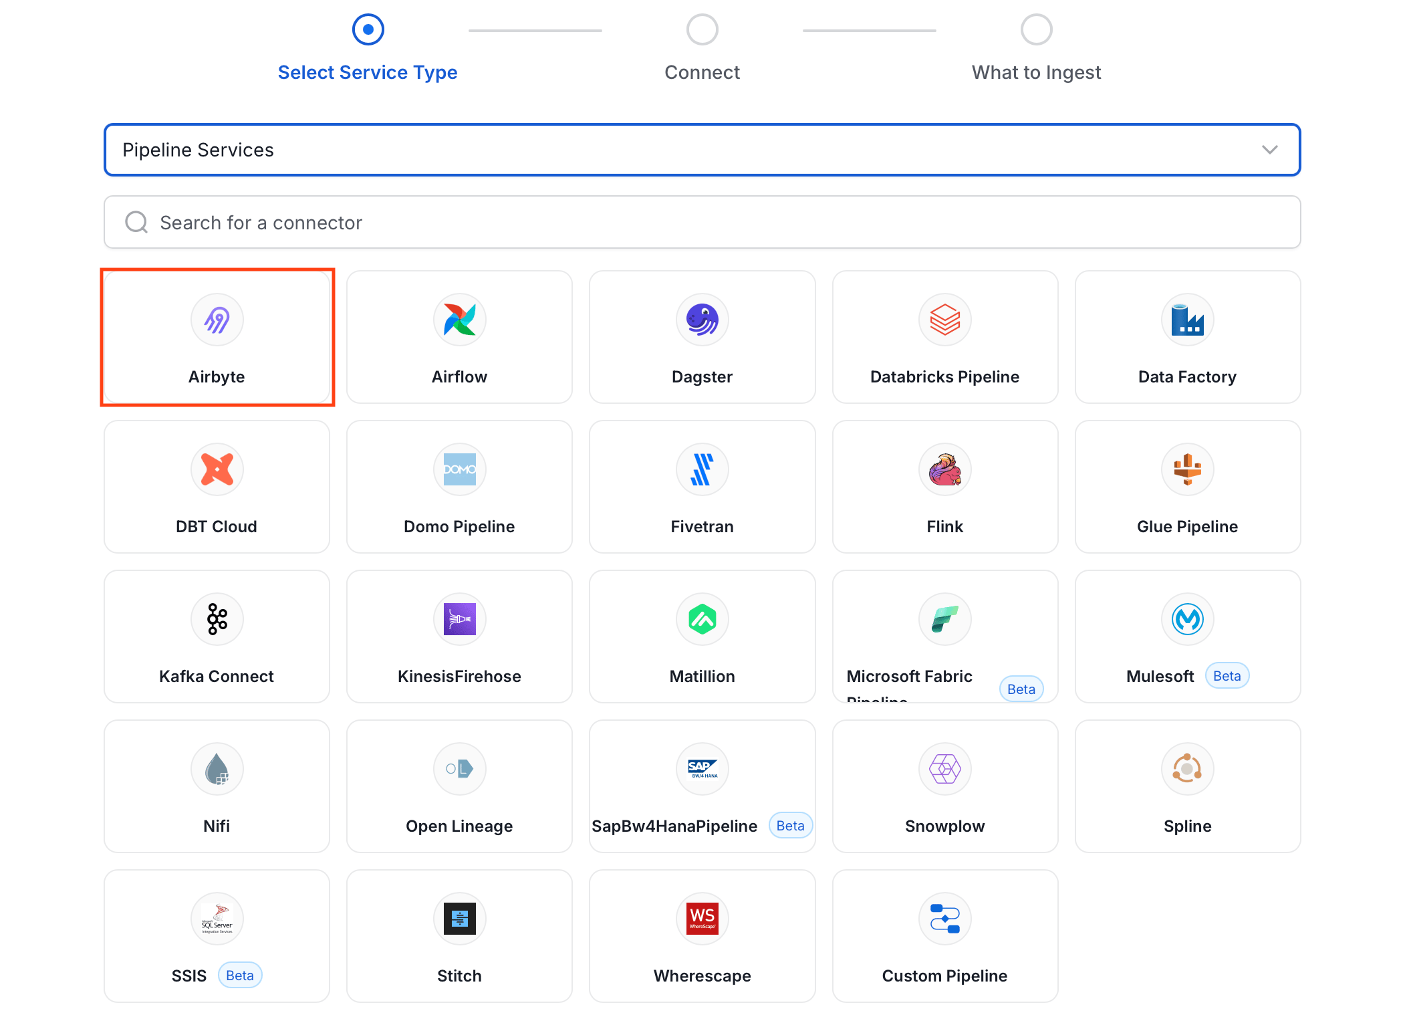This screenshot has height=1027, width=1405.
Task: Click the Beta badge next to SSIS
Action: pyautogui.click(x=240, y=976)
